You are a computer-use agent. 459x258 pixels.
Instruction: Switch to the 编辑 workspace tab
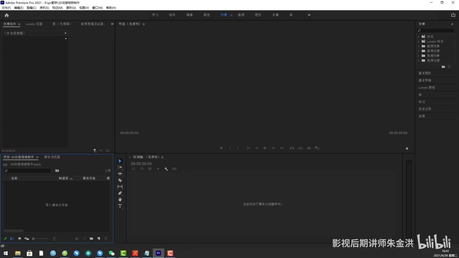[189, 15]
